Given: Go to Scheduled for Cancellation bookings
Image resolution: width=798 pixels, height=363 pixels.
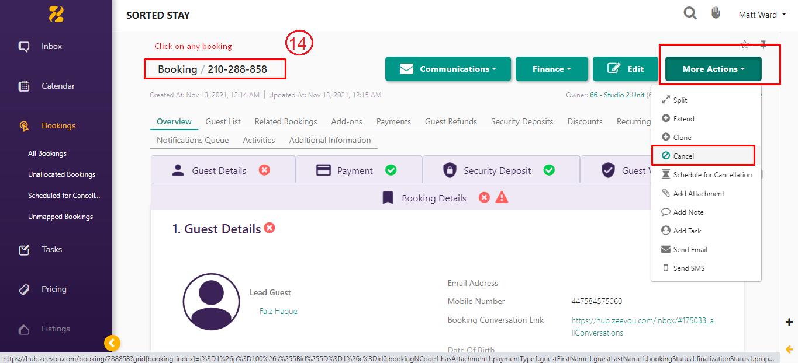Looking at the screenshot, I should (x=64, y=196).
